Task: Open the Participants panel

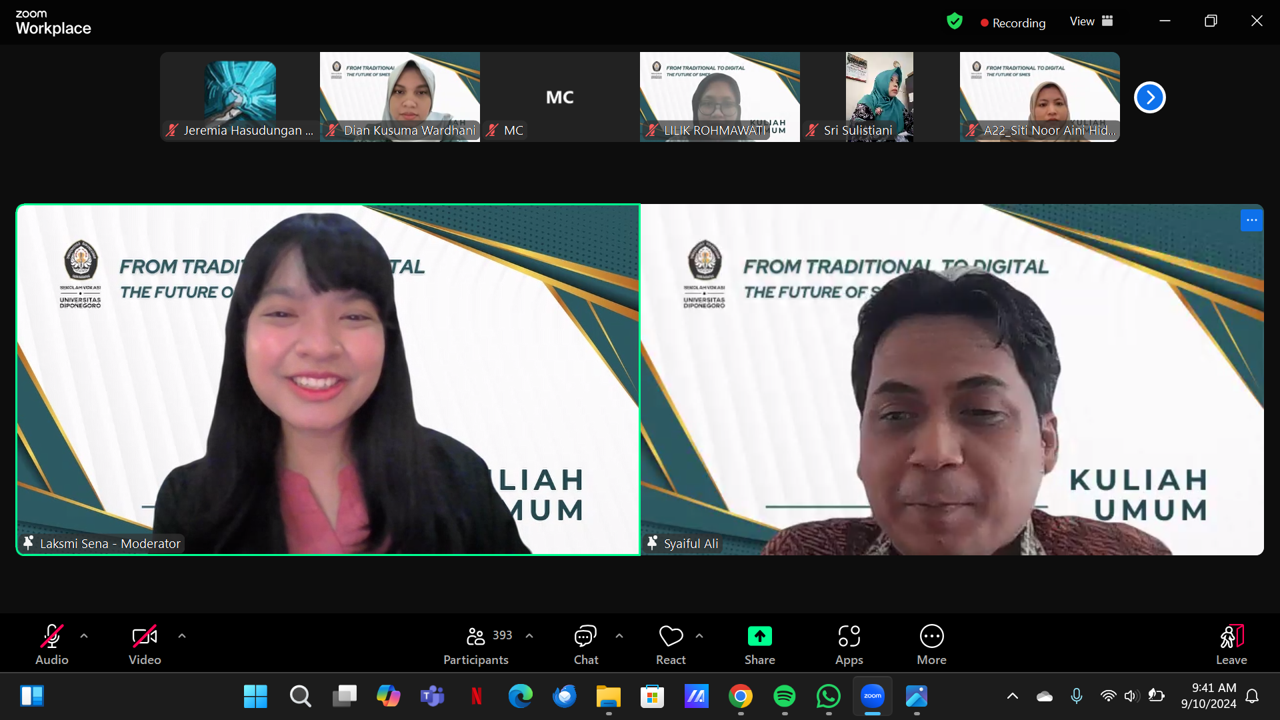Action: (x=477, y=644)
